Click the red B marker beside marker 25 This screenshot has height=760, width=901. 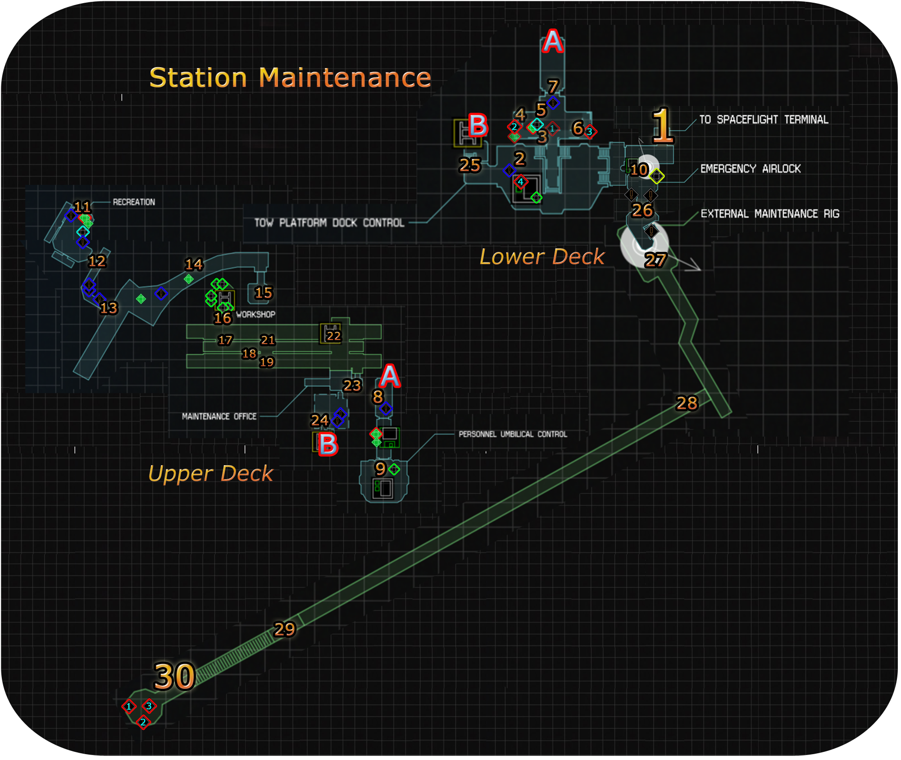(478, 125)
